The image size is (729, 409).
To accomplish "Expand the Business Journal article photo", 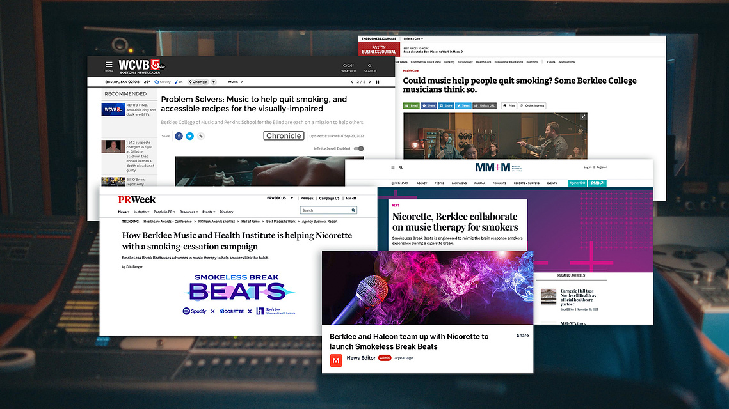I will 583,116.
